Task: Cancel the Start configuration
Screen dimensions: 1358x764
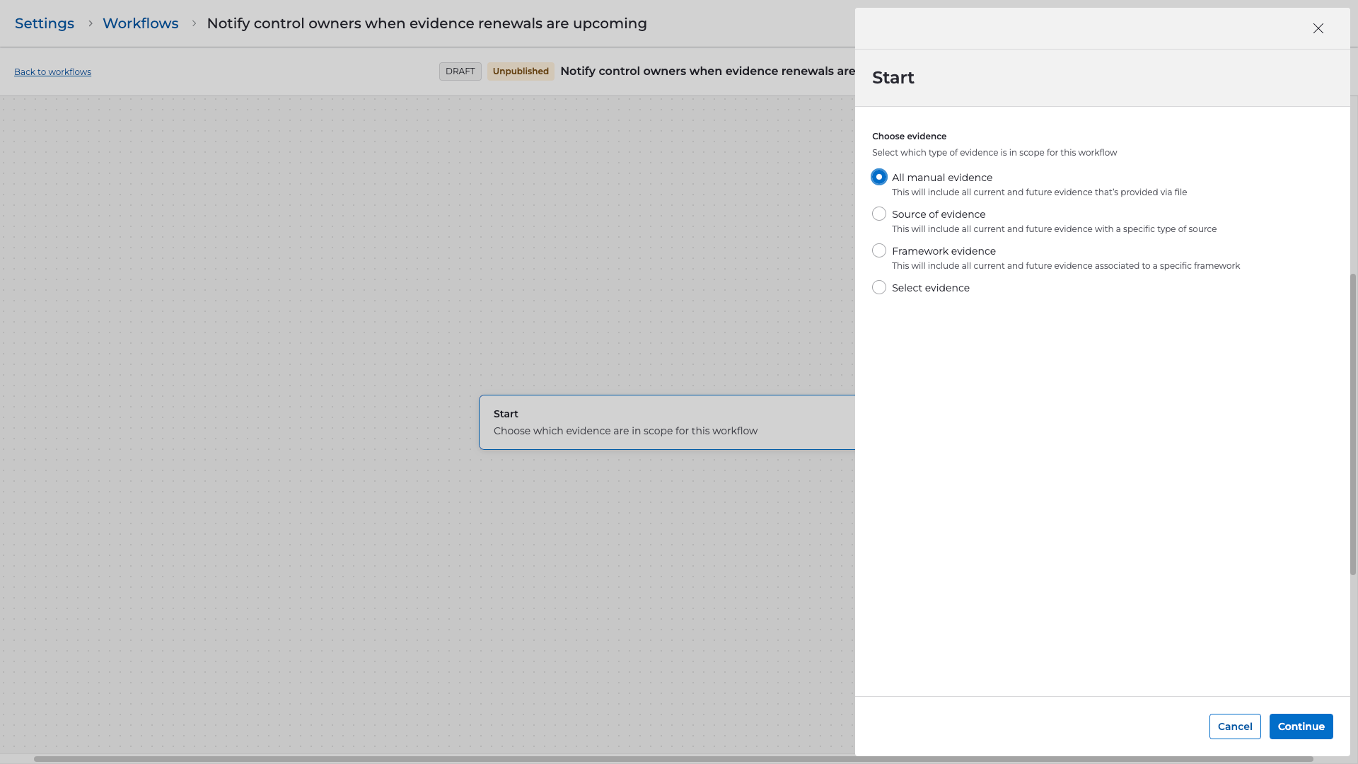Action: click(x=1234, y=727)
